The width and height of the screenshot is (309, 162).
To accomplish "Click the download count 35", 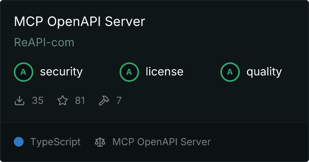I will [x=37, y=100].
